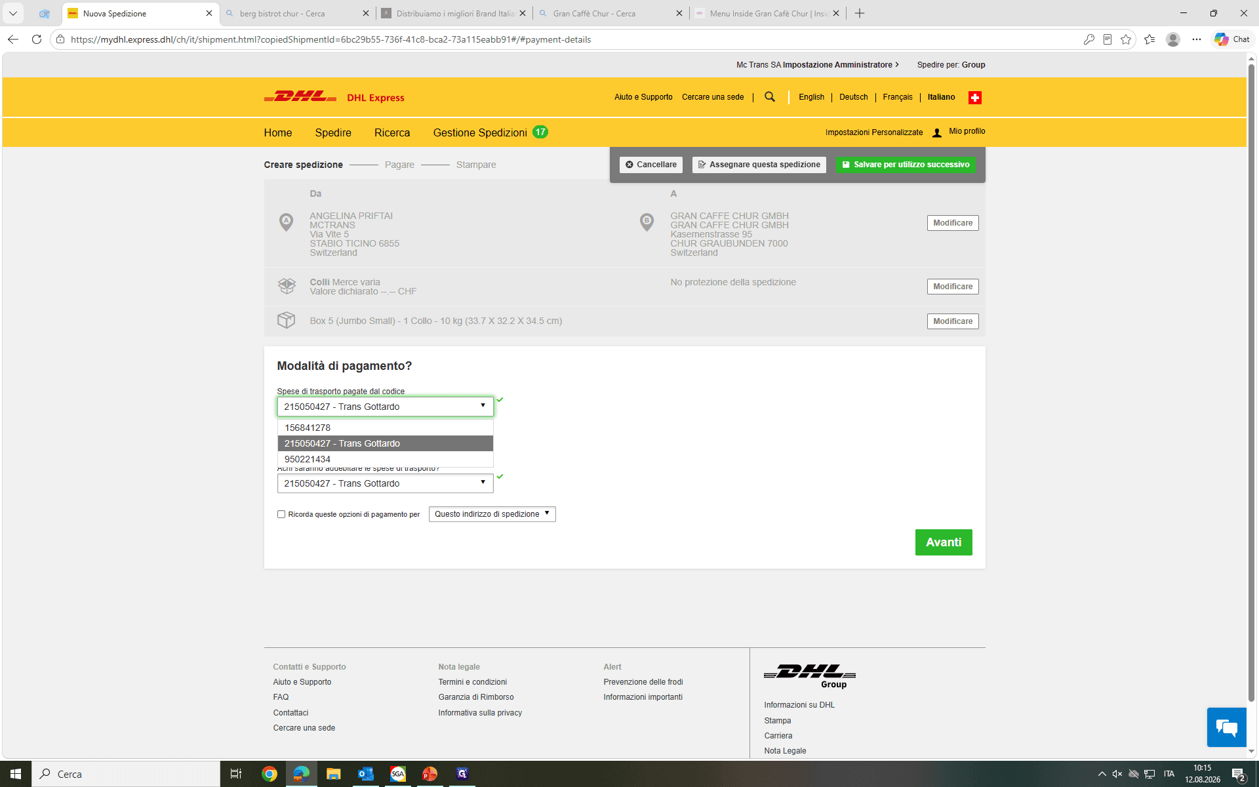The width and height of the screenshot is (1259, 787).
Task: Click the Gestione Spedizioni 17 badge
Action: [540, 132]
